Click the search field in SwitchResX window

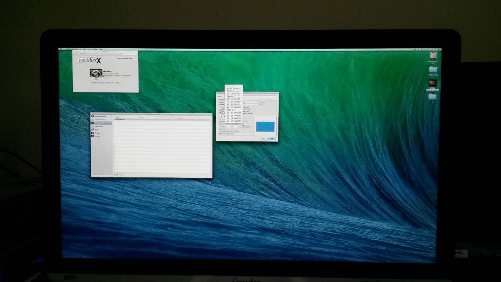(x=130, y=54)
